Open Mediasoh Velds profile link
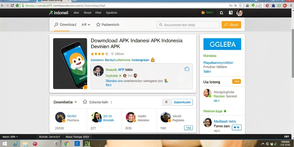The image size is (294, 147). coord(225,121)
